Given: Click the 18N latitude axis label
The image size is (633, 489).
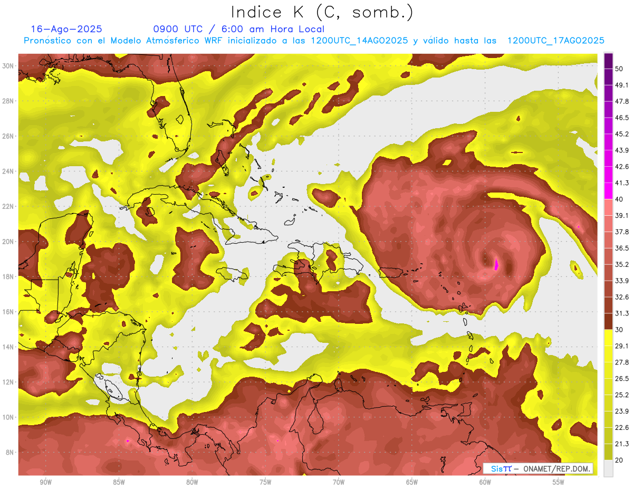Looking at the screenshot, I should tap(8, 276).
